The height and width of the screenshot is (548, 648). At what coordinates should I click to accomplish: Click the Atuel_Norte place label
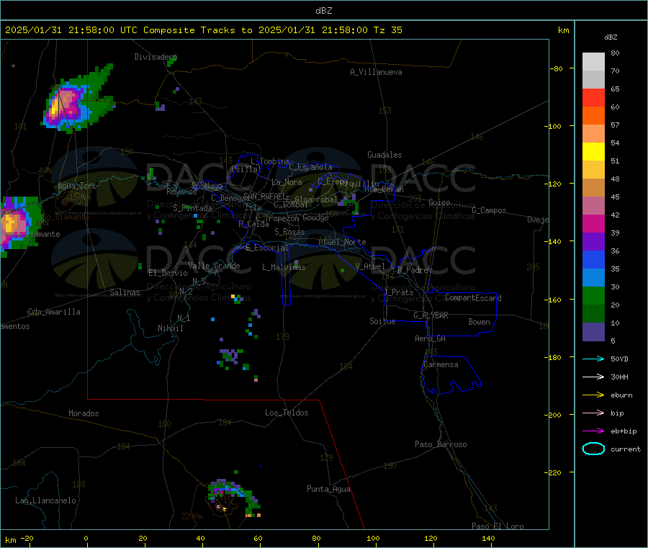pyautogui.click(x=342, y=242)
